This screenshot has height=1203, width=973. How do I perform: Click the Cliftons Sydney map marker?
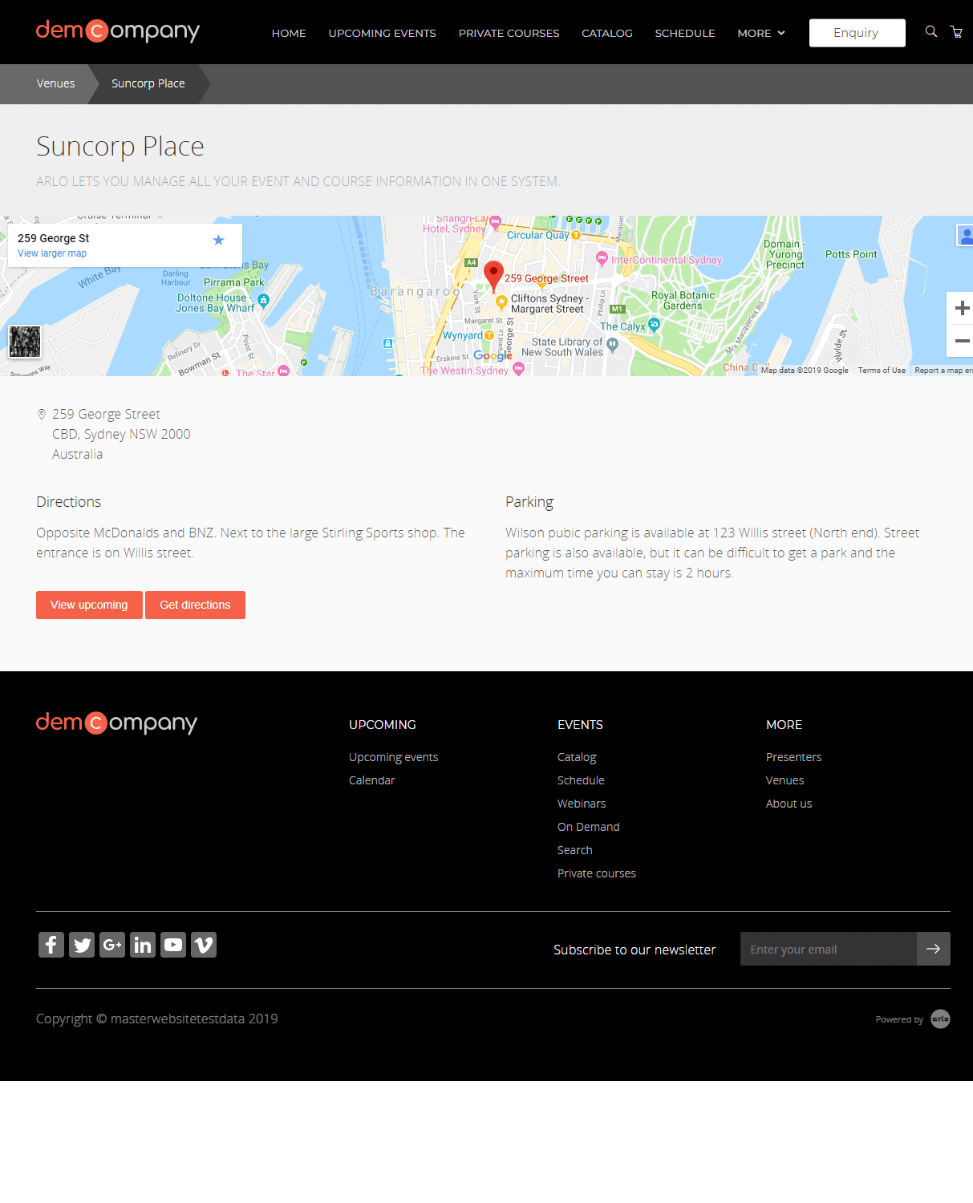click(x=501, y=302)
